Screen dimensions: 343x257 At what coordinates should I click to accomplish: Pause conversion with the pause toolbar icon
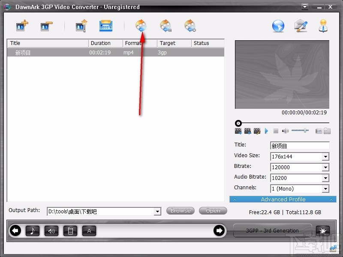coord(165,26)
